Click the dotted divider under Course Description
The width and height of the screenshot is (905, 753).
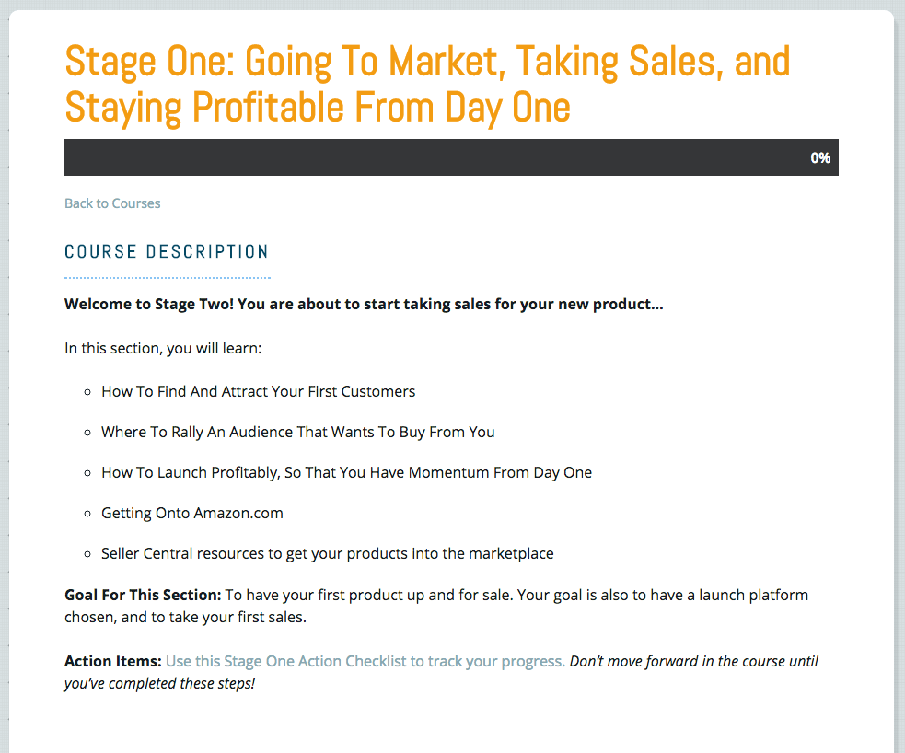click(x=167, y=277)
